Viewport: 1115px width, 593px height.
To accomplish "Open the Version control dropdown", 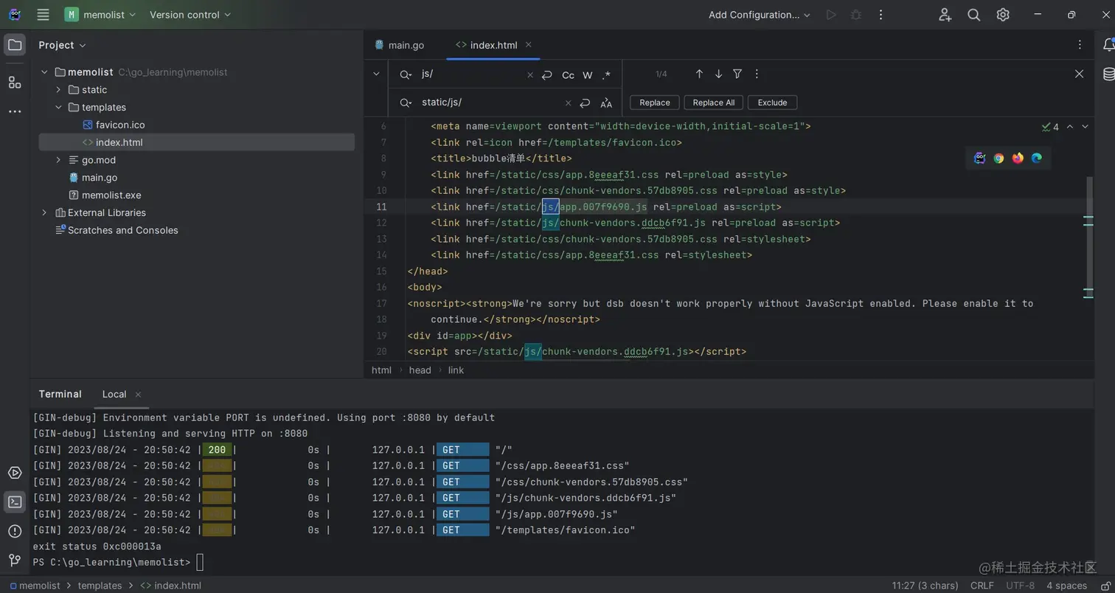I will point(190,15).
